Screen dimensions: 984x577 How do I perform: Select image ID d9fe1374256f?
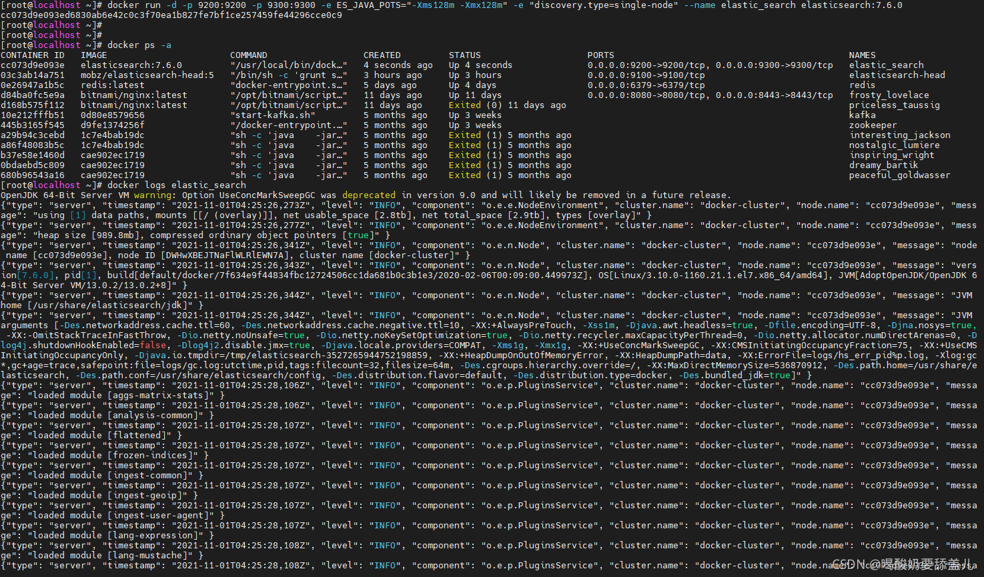[113, 125]
